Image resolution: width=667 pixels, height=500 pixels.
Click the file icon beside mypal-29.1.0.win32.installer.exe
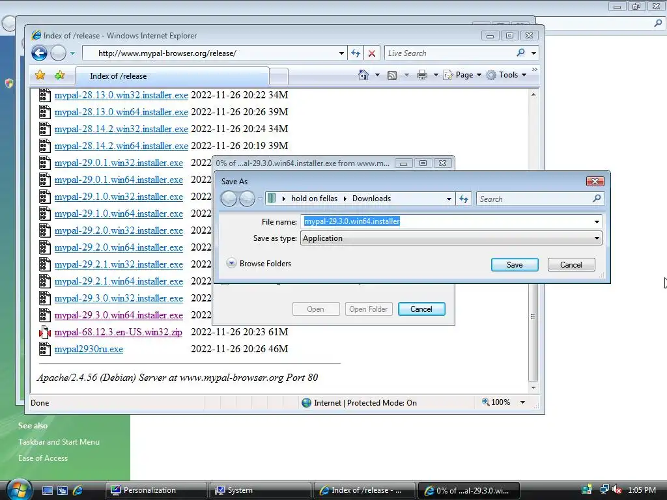(x=45, y=197)
